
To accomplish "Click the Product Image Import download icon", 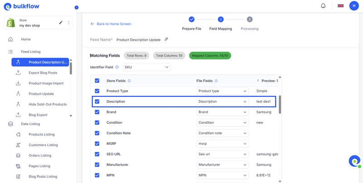I will coord(18,83).
